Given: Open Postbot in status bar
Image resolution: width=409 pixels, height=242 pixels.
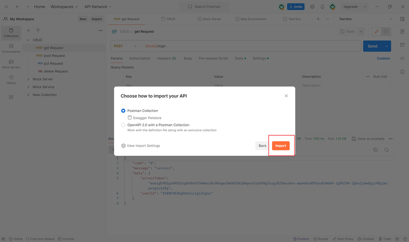Looking at the screenshot, I should [301, 239].
